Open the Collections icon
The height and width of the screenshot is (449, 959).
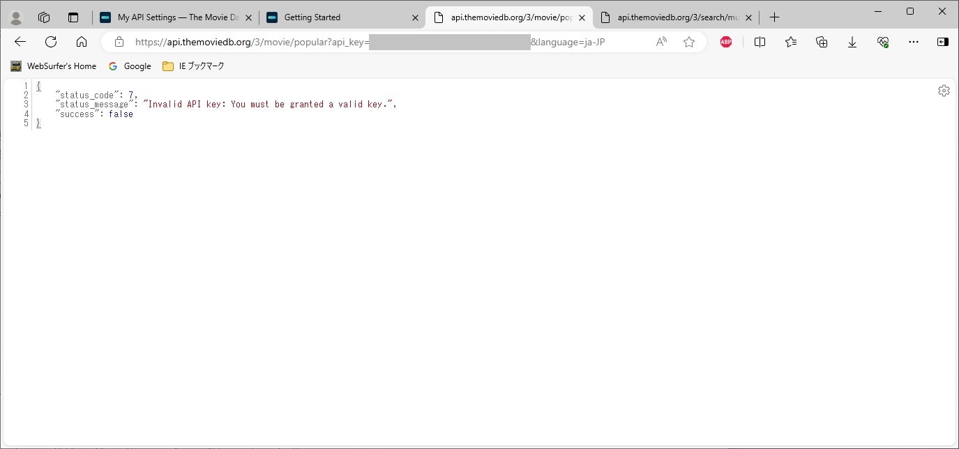[822, 42]
